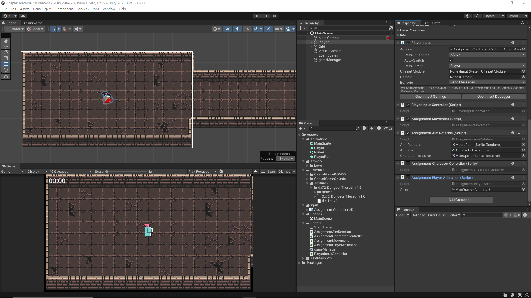
Task: Switch to the Tile Palette tab
Action: pyautogui.click(x=431, y=23)
